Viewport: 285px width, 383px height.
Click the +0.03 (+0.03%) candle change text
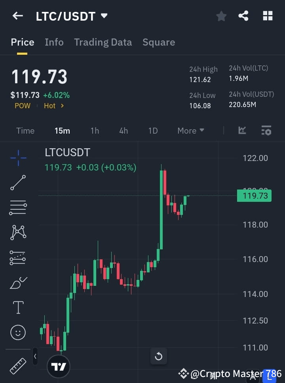pyautogui.click(x=106, y=168)
